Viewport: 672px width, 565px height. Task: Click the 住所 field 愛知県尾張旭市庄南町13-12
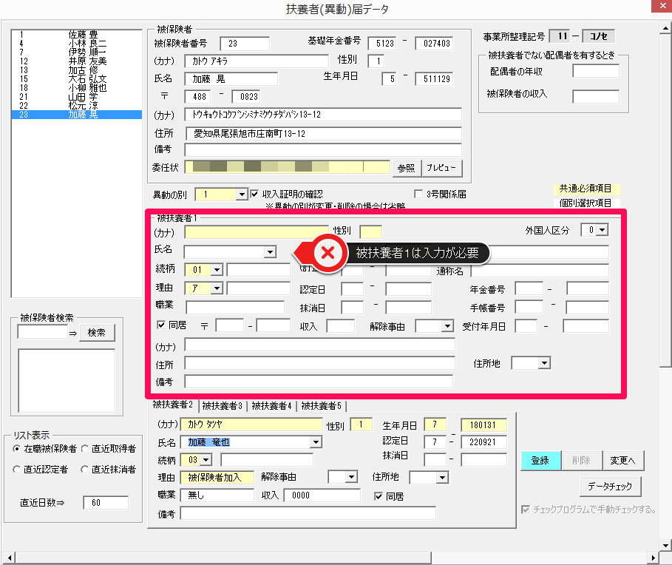(324, 134)
